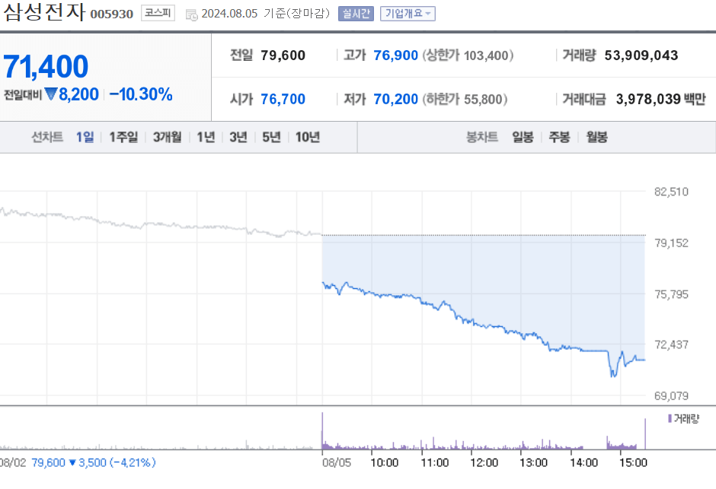Click the previous close value 79,600
This screenshot has width=716, height=489.
click(283, 56)
